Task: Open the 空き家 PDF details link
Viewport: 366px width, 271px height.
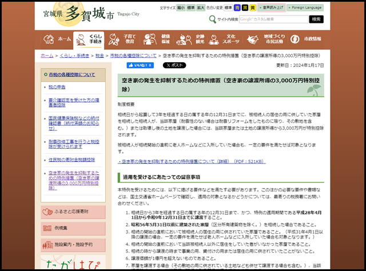Action: [x=192, y=162]
